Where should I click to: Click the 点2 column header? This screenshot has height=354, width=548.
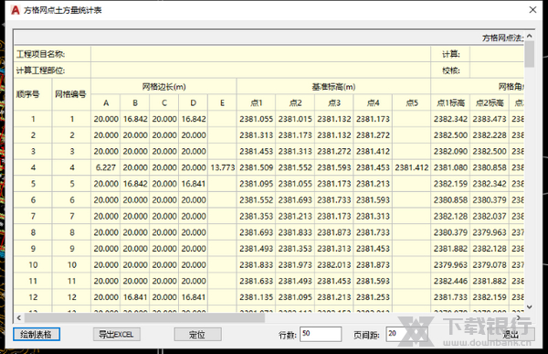(x=295, y=103)
